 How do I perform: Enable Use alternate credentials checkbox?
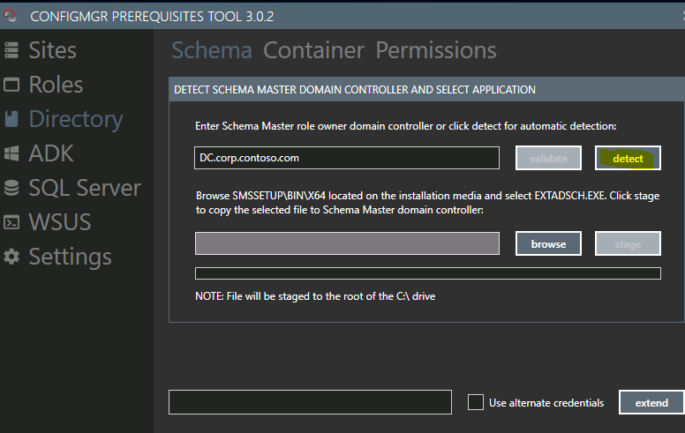pyautogui.click(x=475, y=402)
